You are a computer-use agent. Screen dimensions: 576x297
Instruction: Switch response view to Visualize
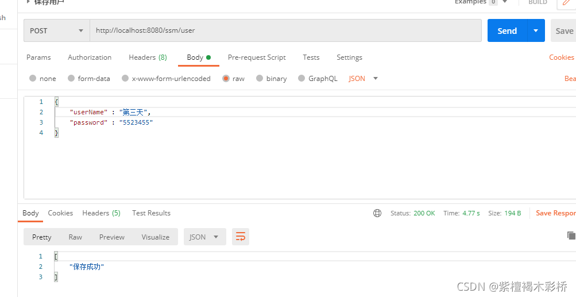[156, 237]
